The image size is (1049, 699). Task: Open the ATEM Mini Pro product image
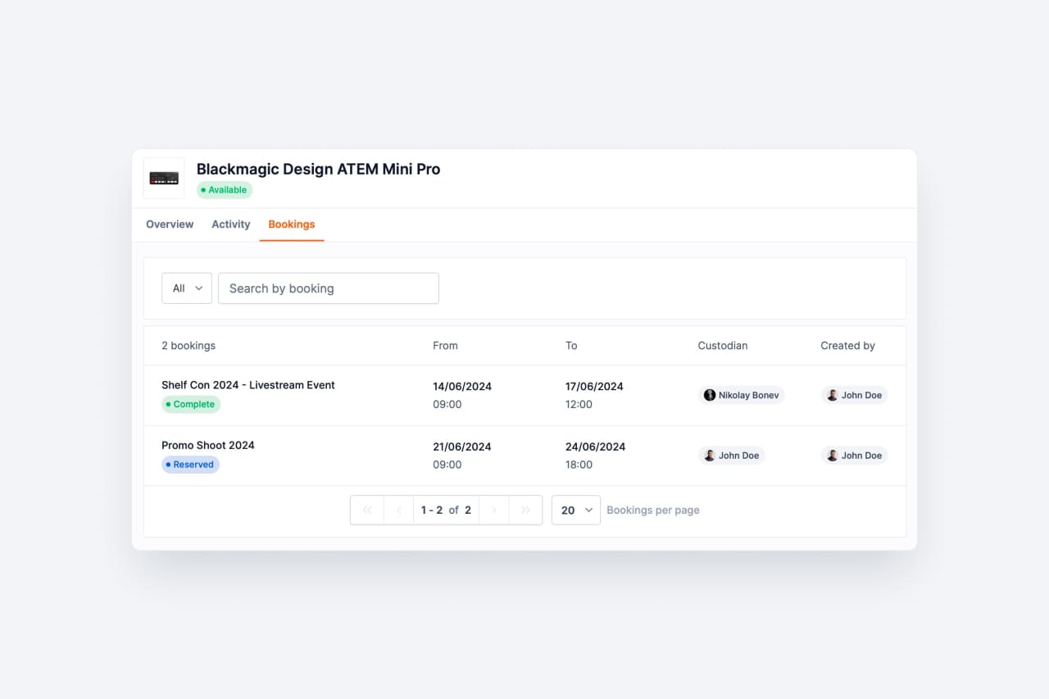tap(163, 178)
